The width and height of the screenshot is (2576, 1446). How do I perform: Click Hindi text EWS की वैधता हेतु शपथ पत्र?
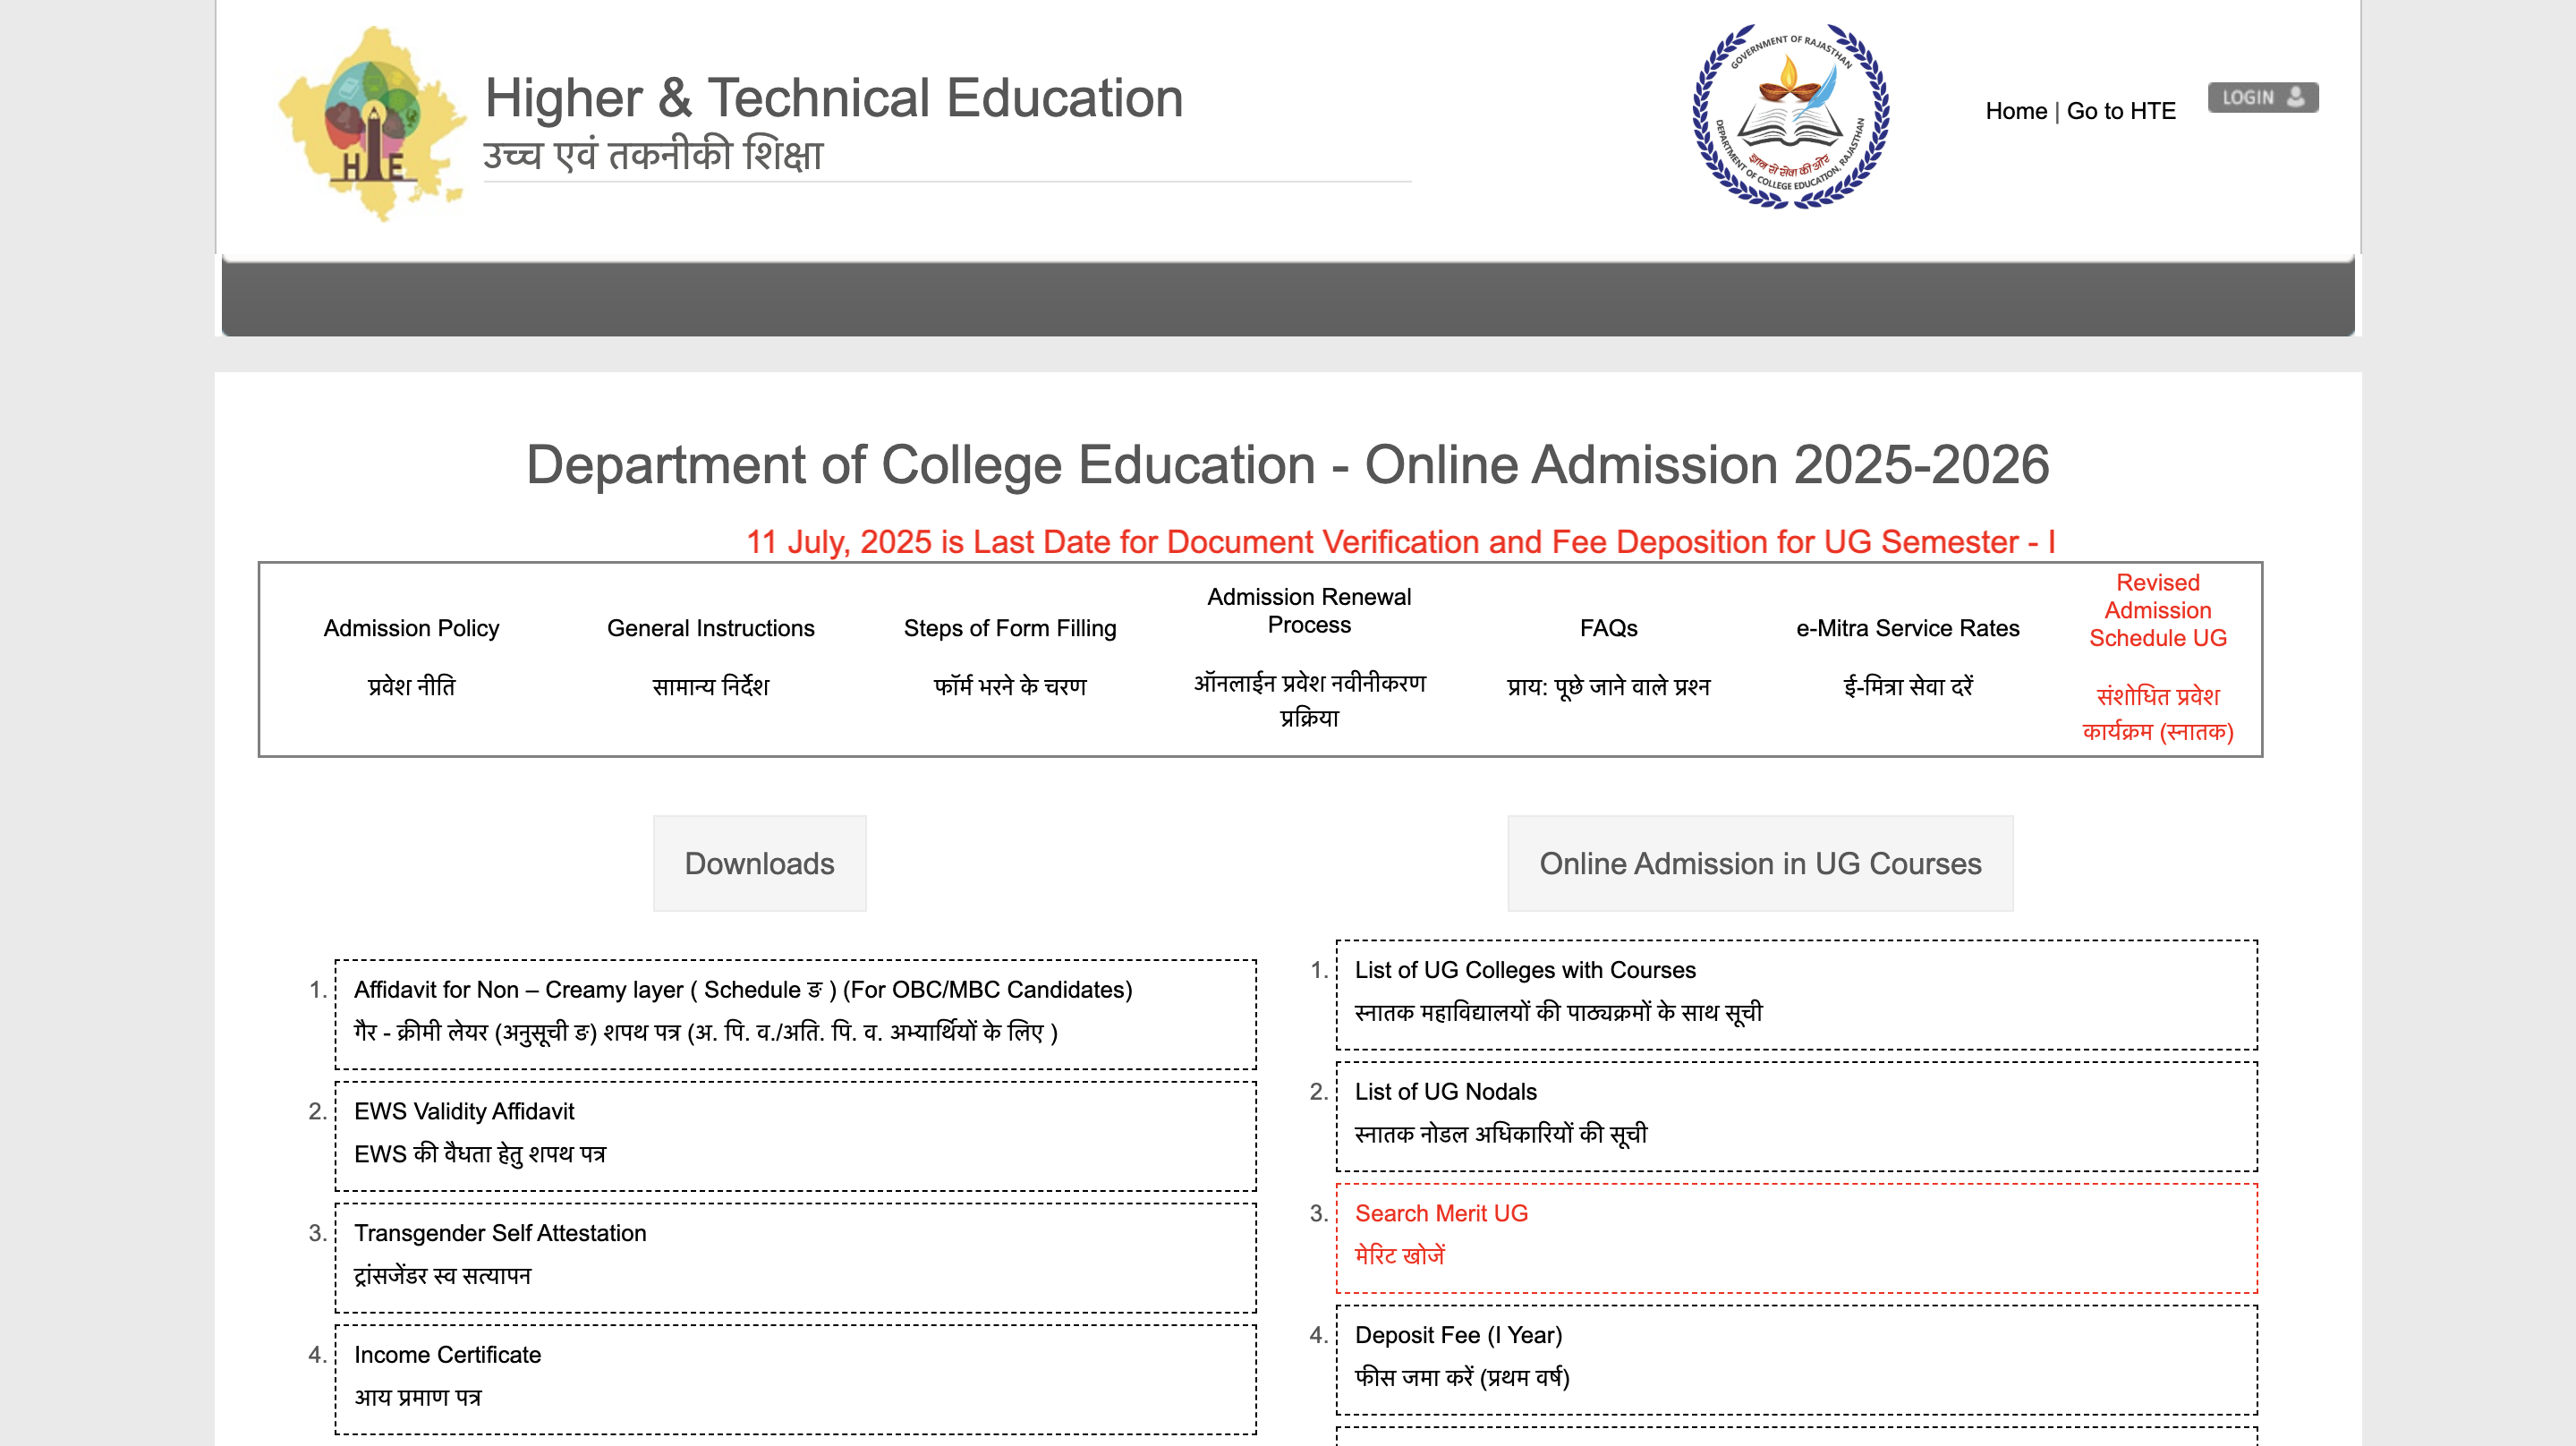click(x=480, y=1154)
